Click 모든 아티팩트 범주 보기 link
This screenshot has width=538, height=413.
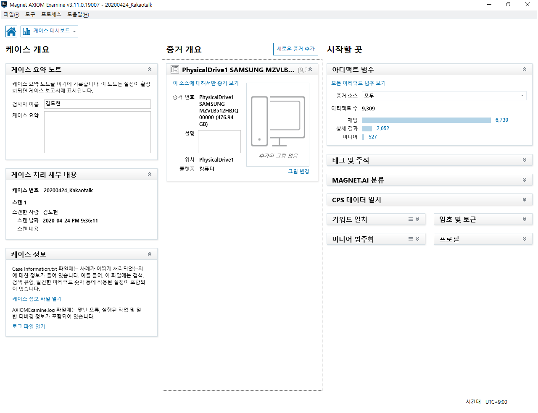[359, 83]
